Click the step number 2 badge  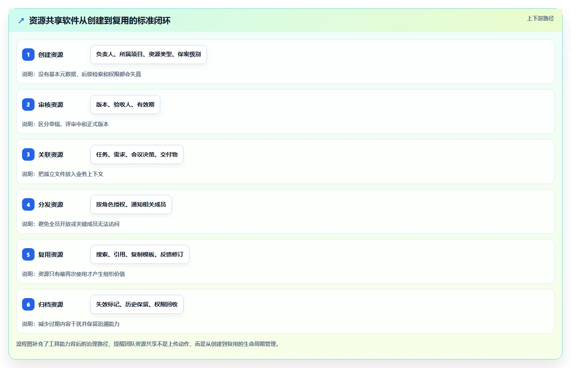[x=28, y=104]
